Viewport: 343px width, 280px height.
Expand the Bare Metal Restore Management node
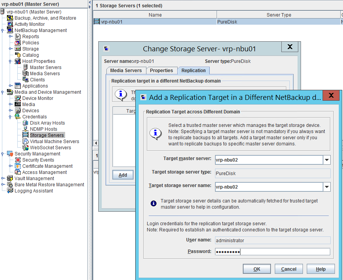(x=2, y=185)
